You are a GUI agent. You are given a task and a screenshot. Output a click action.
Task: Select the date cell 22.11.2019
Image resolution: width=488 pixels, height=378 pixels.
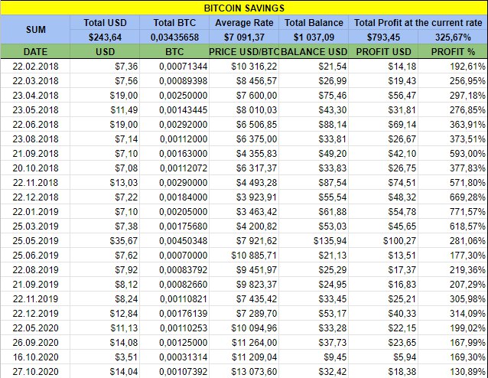click(x=35, y=298)
